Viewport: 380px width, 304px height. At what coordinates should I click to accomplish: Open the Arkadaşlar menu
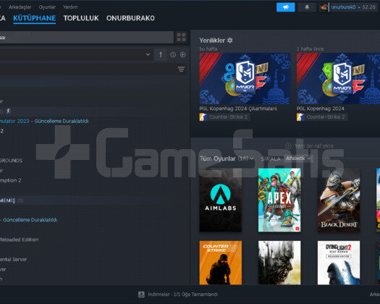coord(20,7)
